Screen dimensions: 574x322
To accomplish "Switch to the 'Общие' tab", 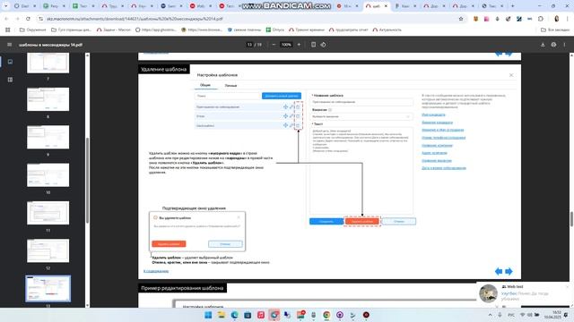I will click(x=205, y=85).
